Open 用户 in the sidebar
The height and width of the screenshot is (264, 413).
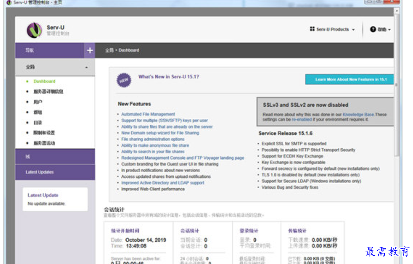click(x=38, y=102)
